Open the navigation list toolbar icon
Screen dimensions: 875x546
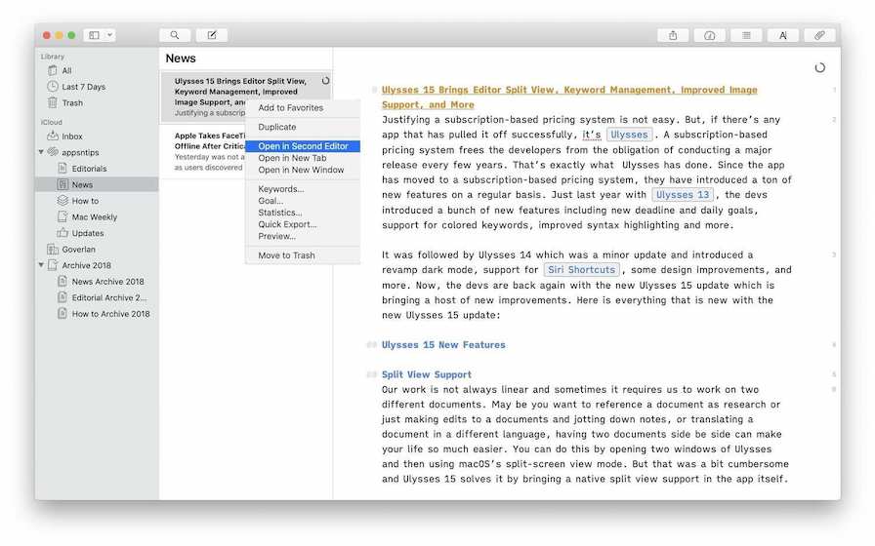click(746, 35)
